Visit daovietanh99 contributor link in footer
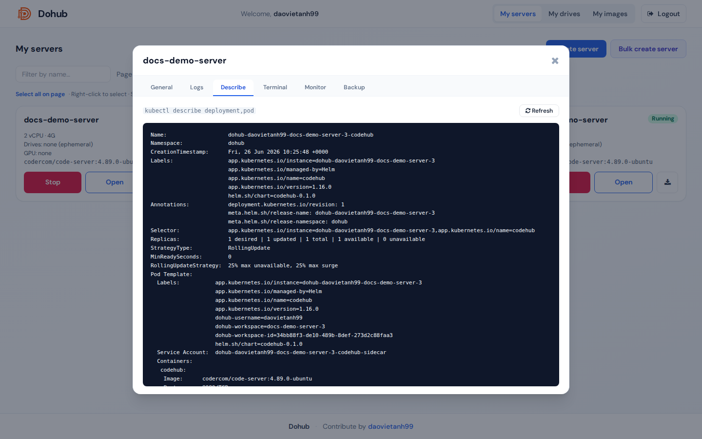702x439 pixels. [390, 426]
